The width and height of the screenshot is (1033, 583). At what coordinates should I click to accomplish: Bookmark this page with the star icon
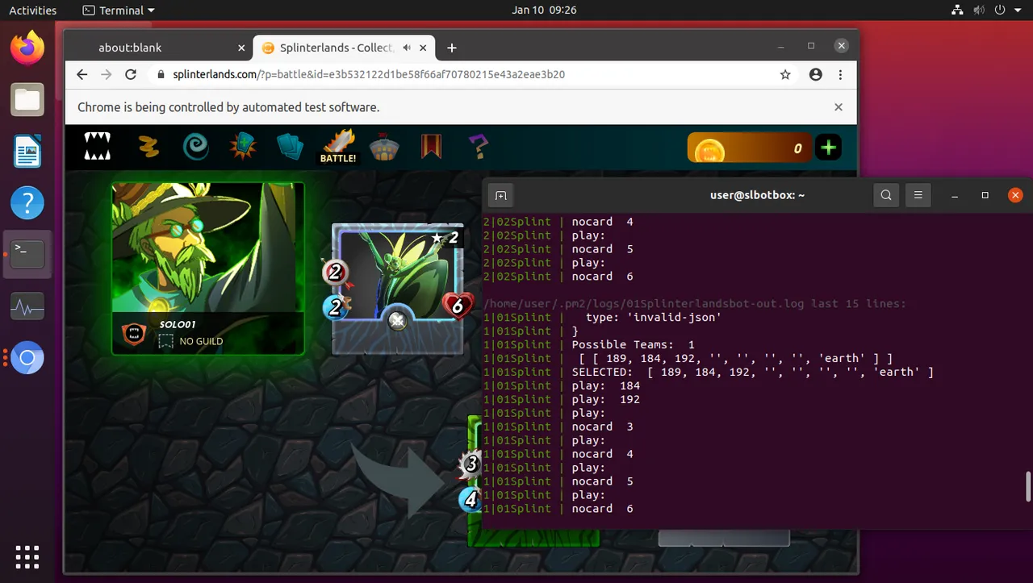pyautogui.click(x=785, y=74)
